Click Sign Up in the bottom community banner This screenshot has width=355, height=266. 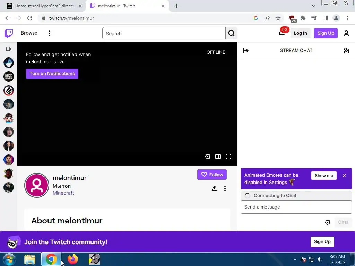[322, 241]
